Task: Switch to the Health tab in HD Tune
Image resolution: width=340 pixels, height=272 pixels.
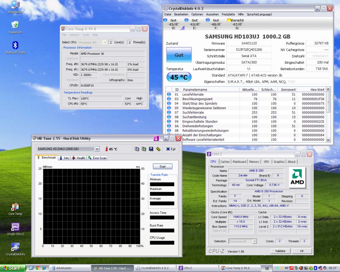Action: (x=78, y=158)
